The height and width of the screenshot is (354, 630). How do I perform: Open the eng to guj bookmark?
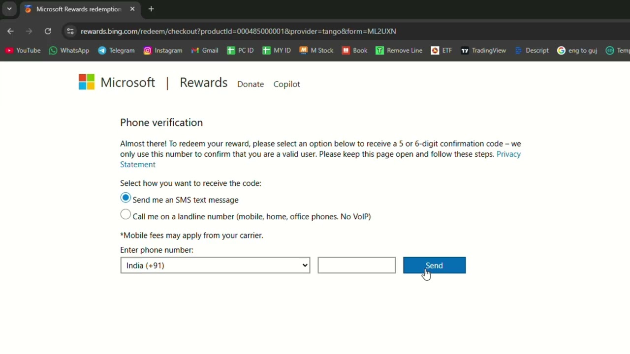tap(577, 51)
